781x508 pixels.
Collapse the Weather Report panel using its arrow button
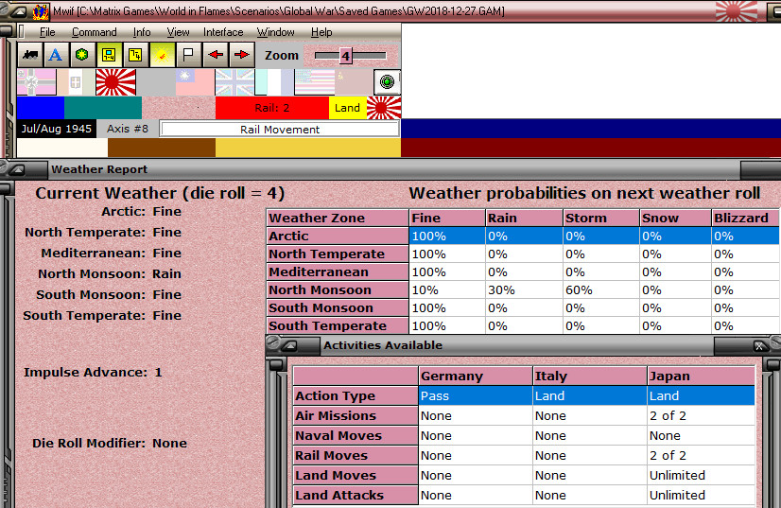[x=17, y=169]
